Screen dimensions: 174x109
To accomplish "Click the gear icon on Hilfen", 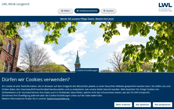I will coord(62,11).
